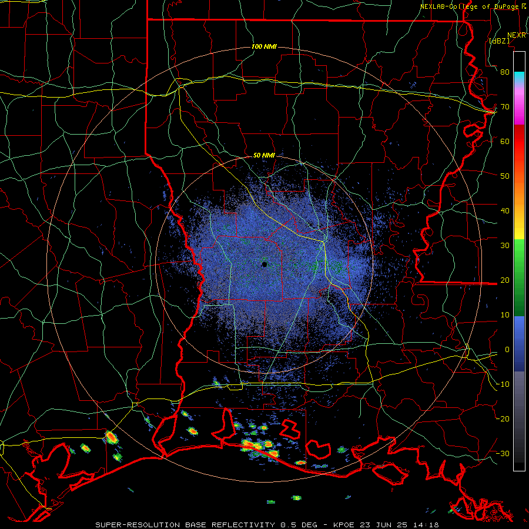Click the NEXLAB-College of DuPage credit text
529x529 pixels.
click(469, 6)
